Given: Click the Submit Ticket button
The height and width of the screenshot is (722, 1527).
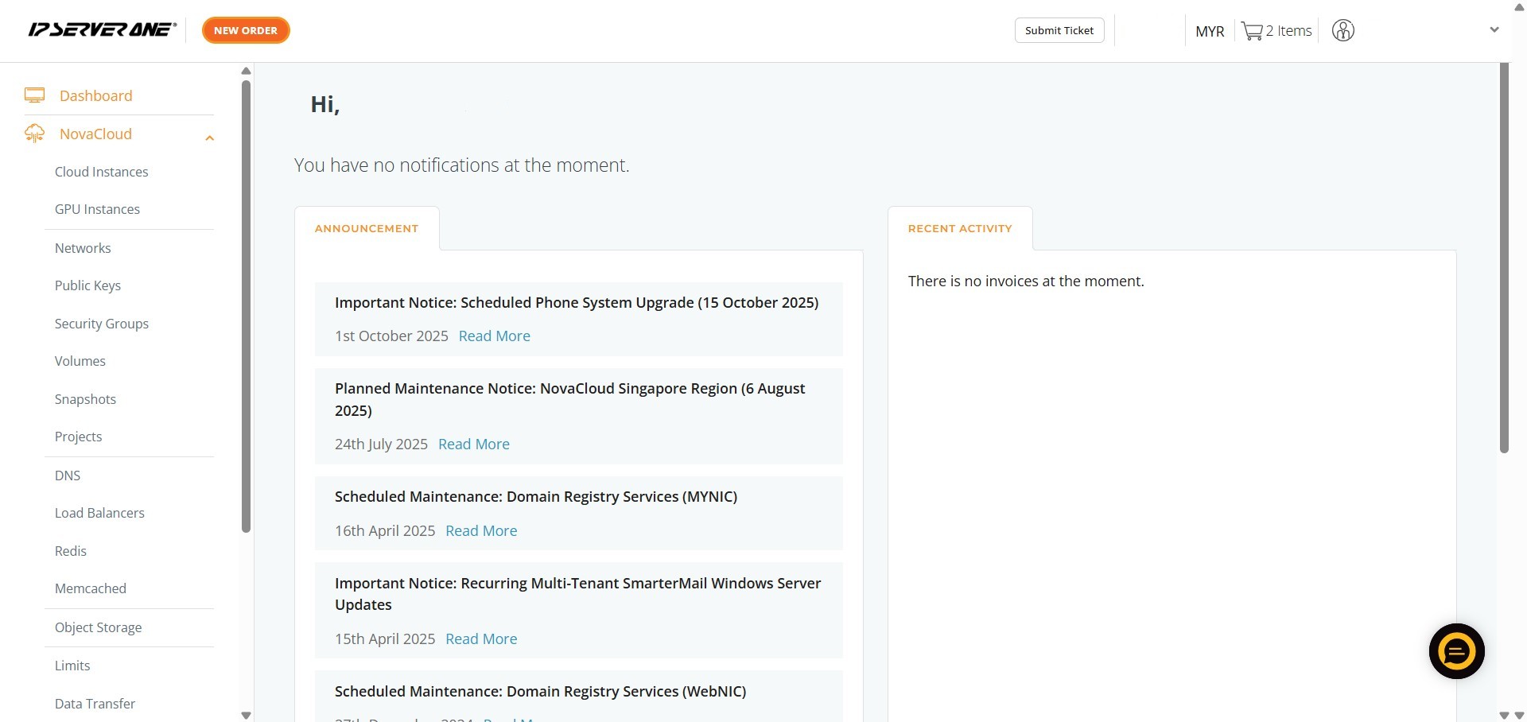Looking at the screenshot, I should pyautogui.click(x=1059, y=30).
